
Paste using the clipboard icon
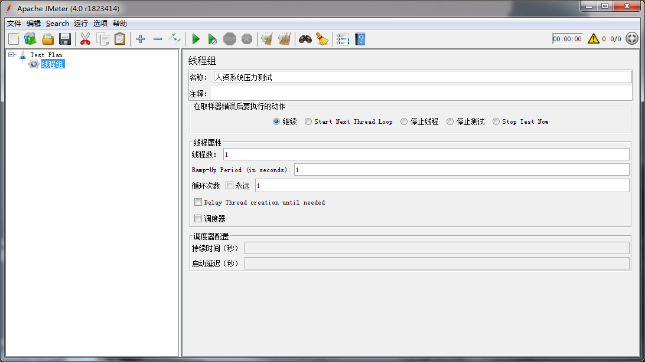[x=120, y=39]
